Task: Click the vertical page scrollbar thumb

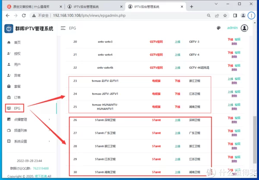Action: click(x=255, y=139)
